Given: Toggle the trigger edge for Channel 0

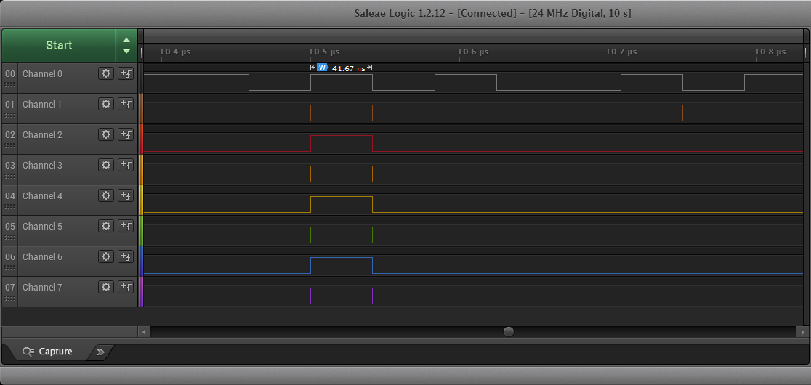Looking at the screenshot, I should [126, 73].
